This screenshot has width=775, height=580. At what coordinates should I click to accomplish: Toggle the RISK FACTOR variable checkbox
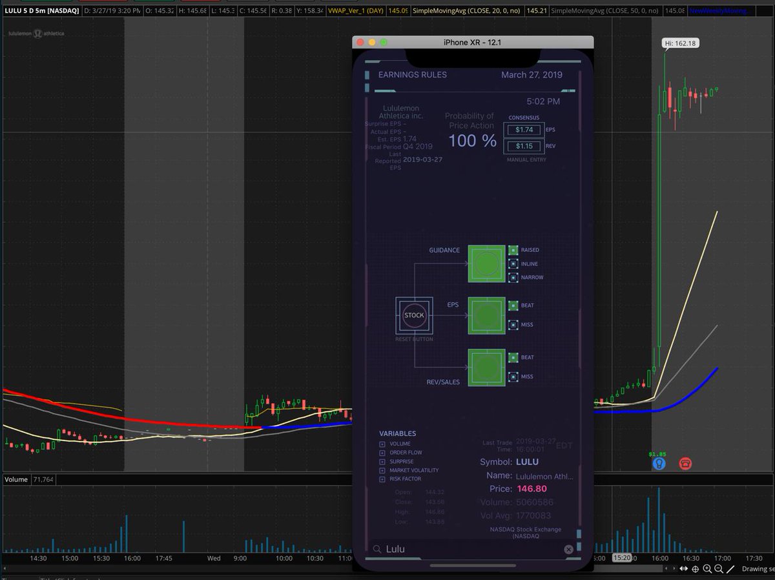[382, 479]
